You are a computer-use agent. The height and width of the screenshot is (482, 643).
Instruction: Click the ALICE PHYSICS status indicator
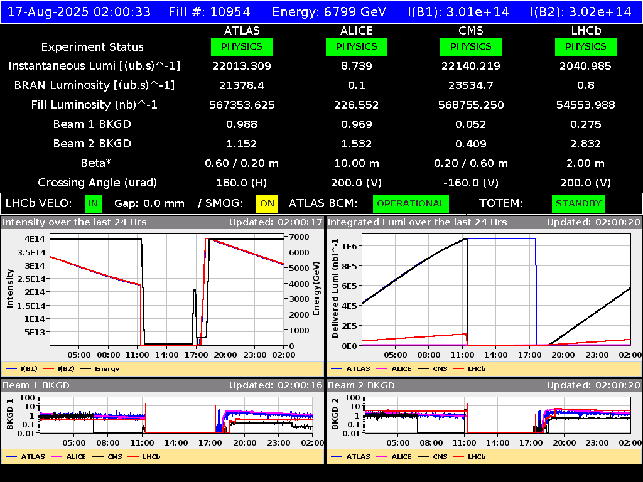[x=357, y=46]
